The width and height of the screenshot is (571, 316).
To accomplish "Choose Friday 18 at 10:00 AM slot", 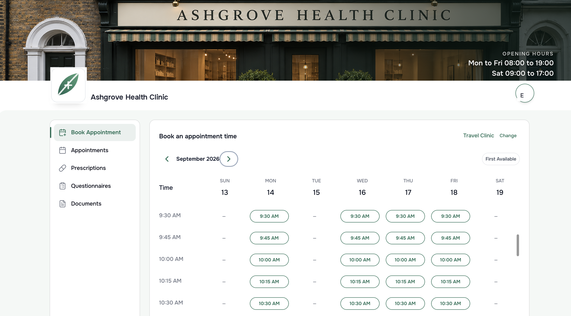I will pos(450,260).
